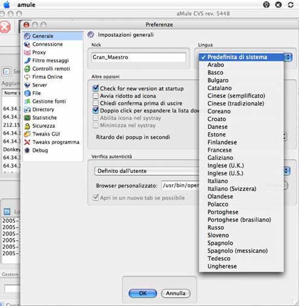Screen dimensions: 299x306
Task: Click the Controlli remoti icon
Action: (27, 69)
